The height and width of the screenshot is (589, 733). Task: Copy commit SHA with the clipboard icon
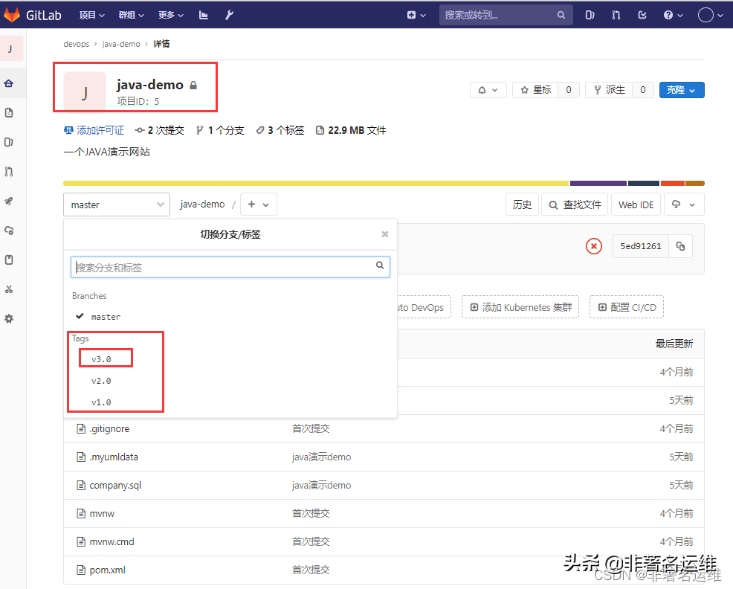click(680, 246)
